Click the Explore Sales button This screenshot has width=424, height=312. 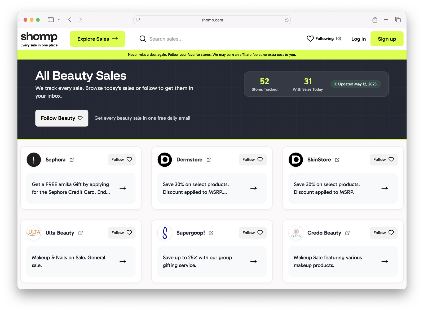pos(98,39)
